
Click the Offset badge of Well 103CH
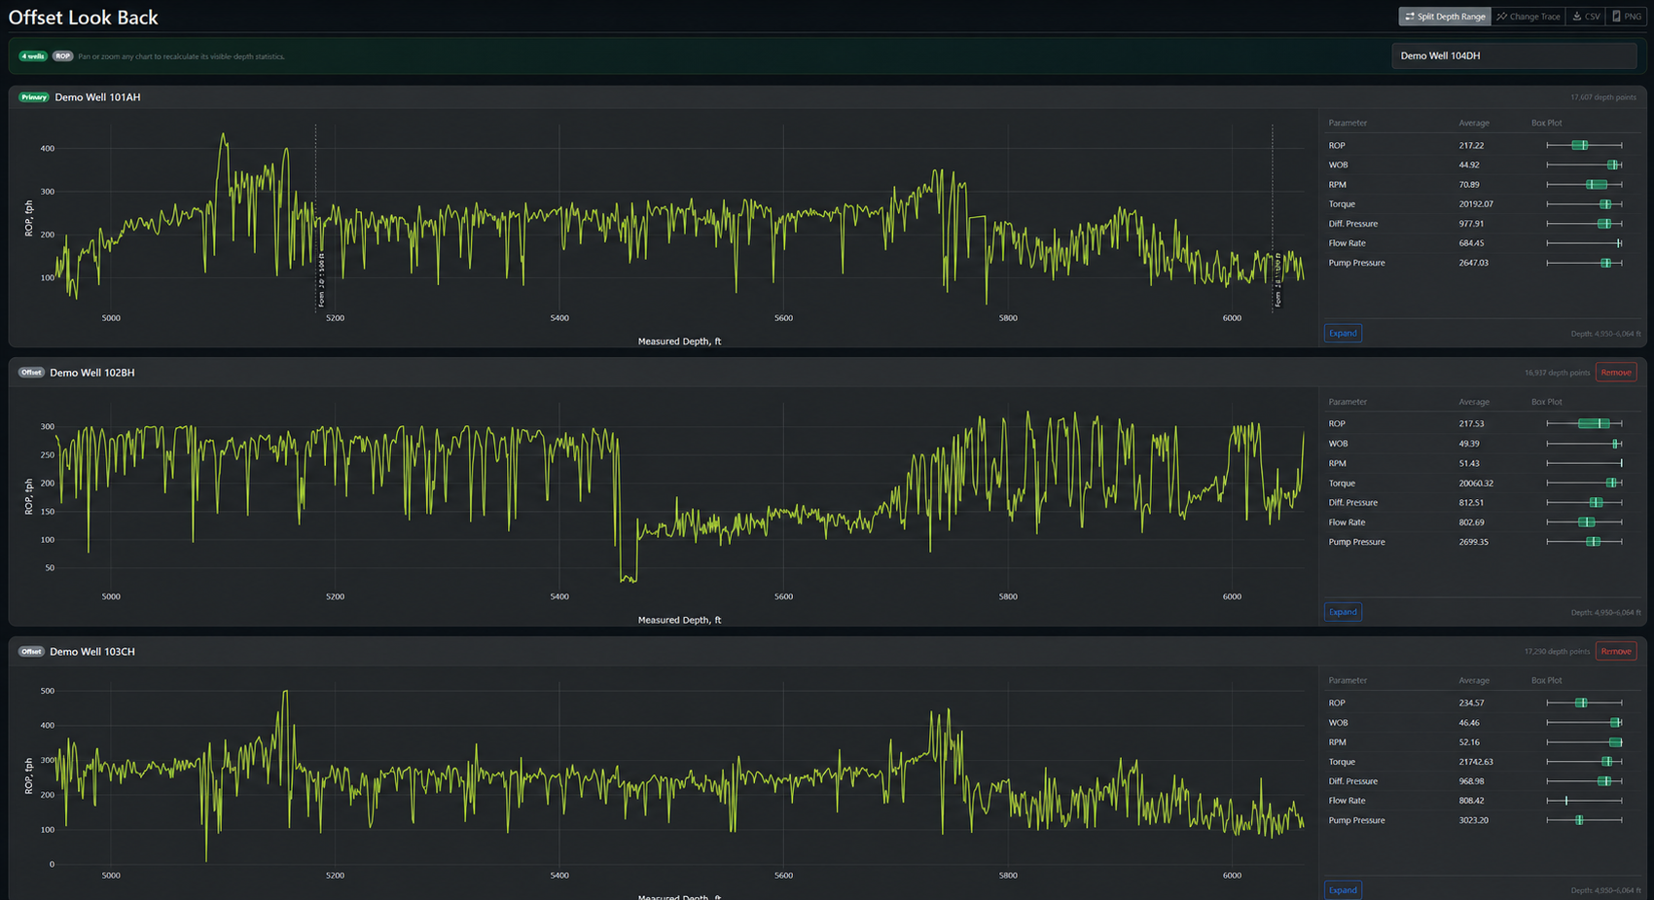click(x=31, y=651)
